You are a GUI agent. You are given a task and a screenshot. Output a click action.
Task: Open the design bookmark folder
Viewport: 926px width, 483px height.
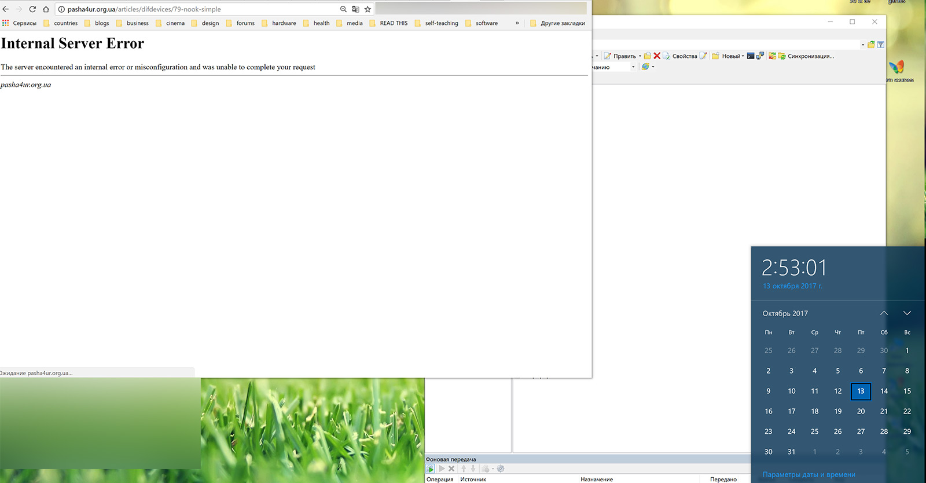[205, 23]
